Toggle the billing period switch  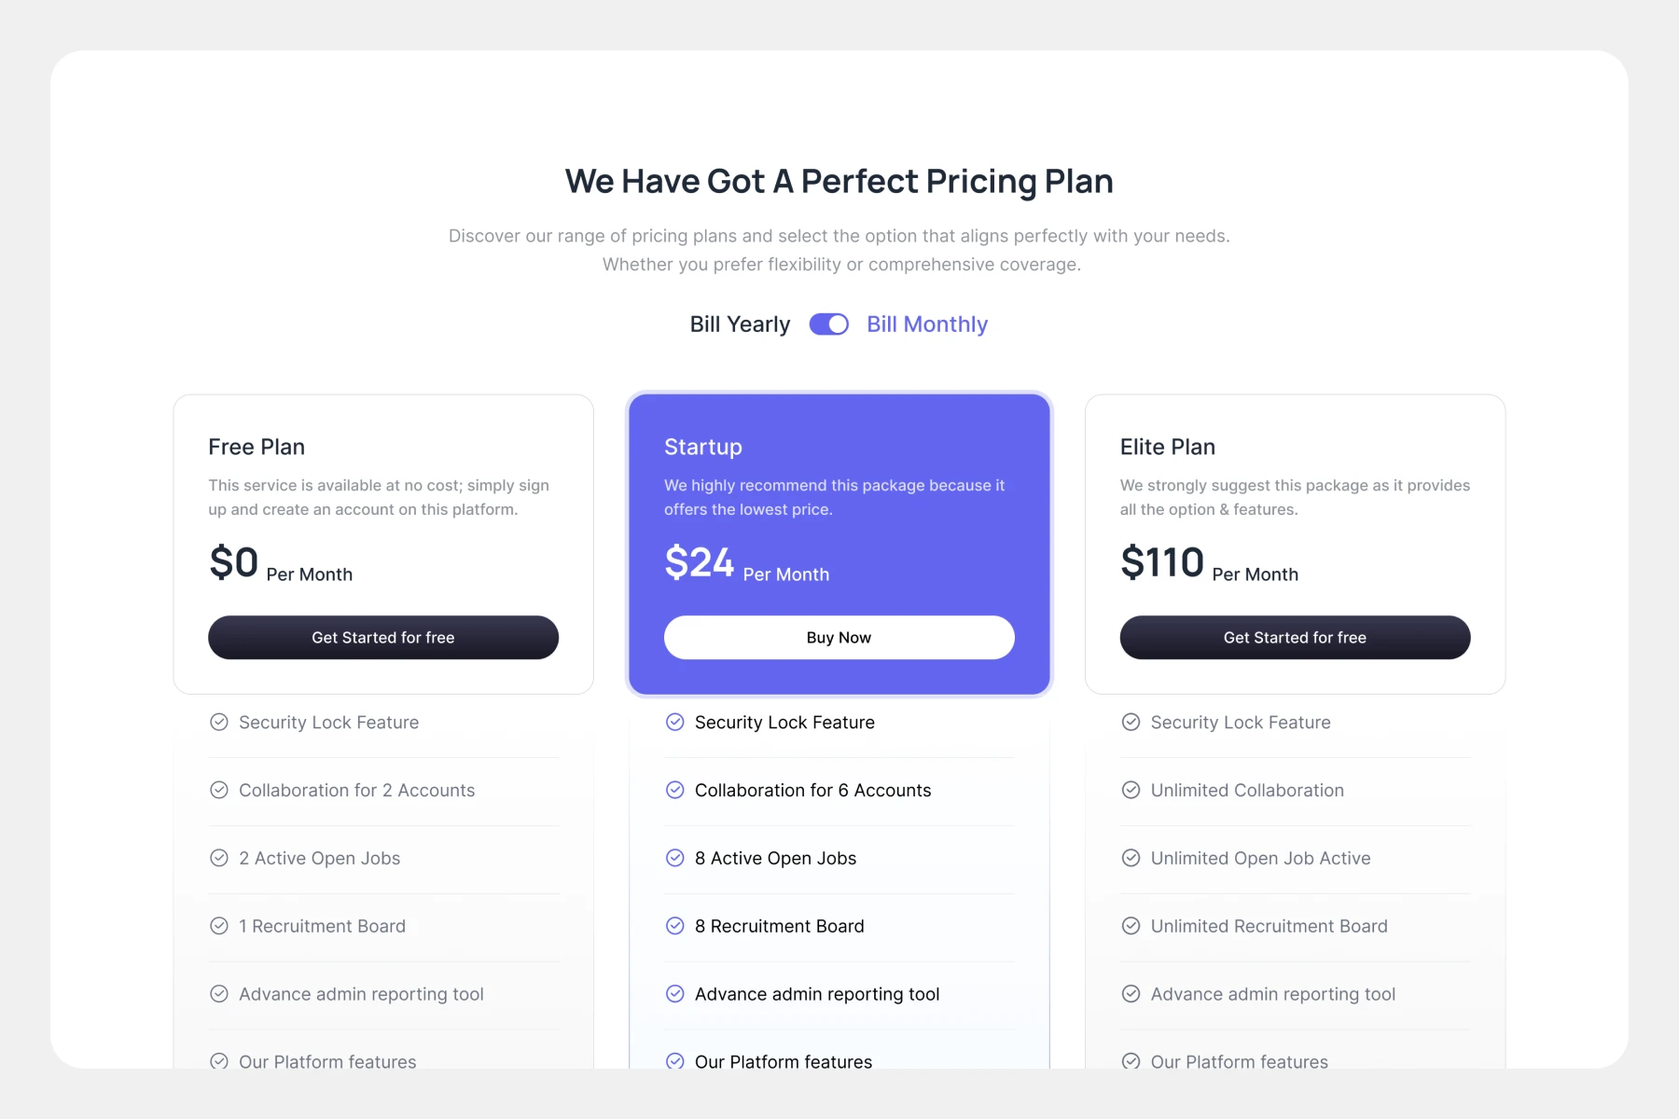click(828, 324)
